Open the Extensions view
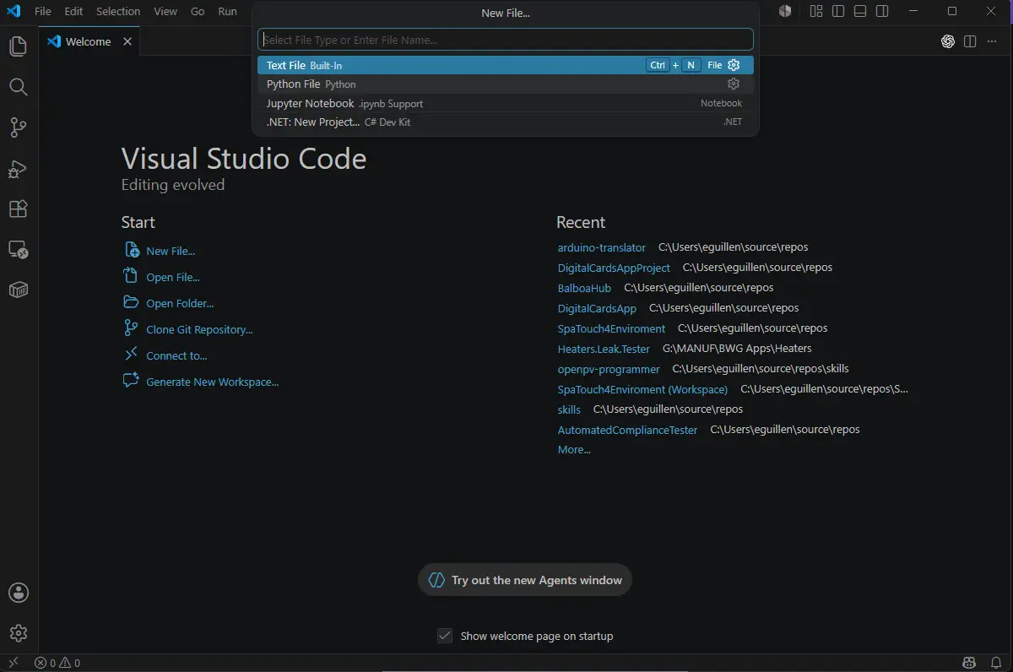The width and height of the screenshot is (1013, 672). [x=18, y=209]
